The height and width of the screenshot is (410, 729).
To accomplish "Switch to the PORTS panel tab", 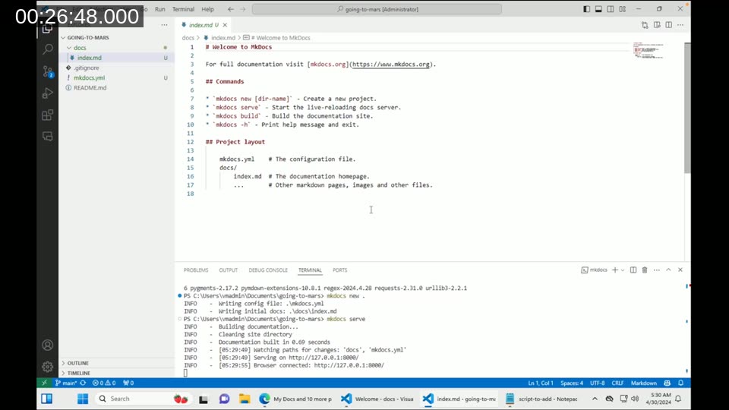I will (x=340, y=270).
